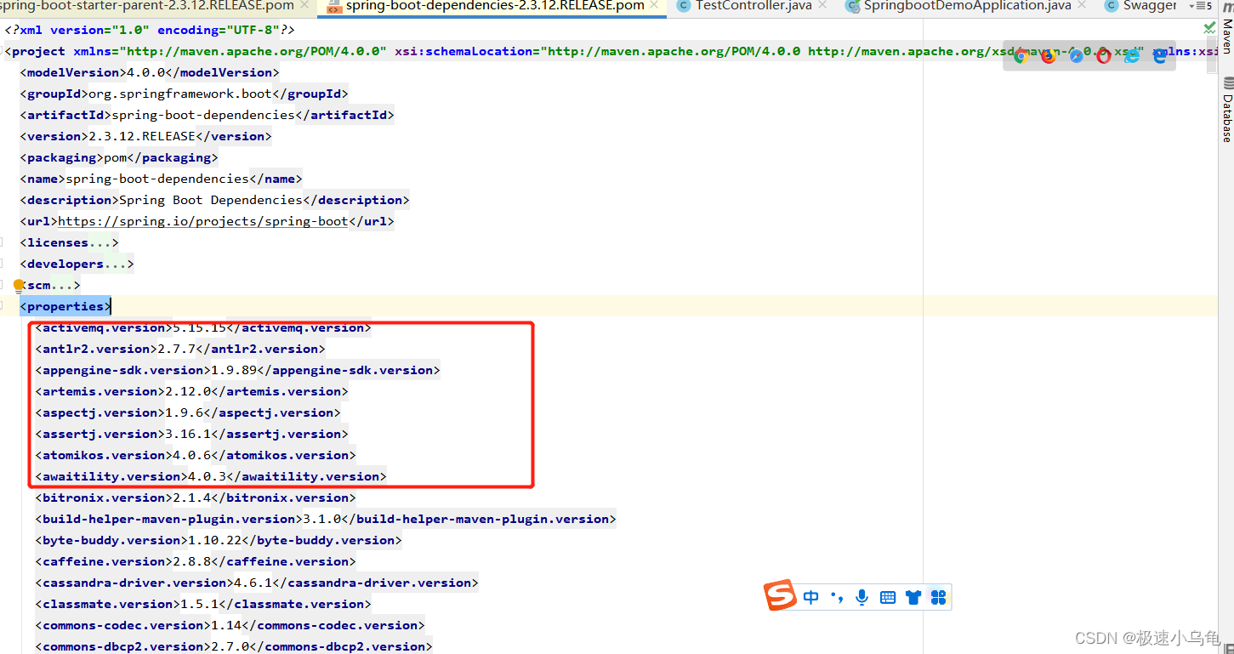Open preview in Firefox

[x=1049, y=57]
